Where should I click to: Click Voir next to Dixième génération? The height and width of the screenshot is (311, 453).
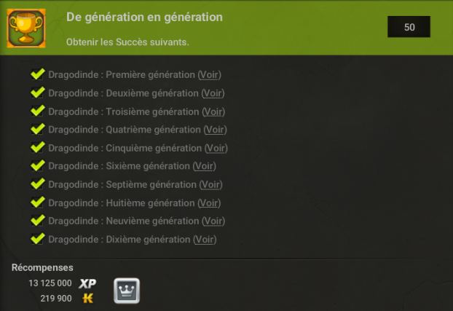coord(205,240)
